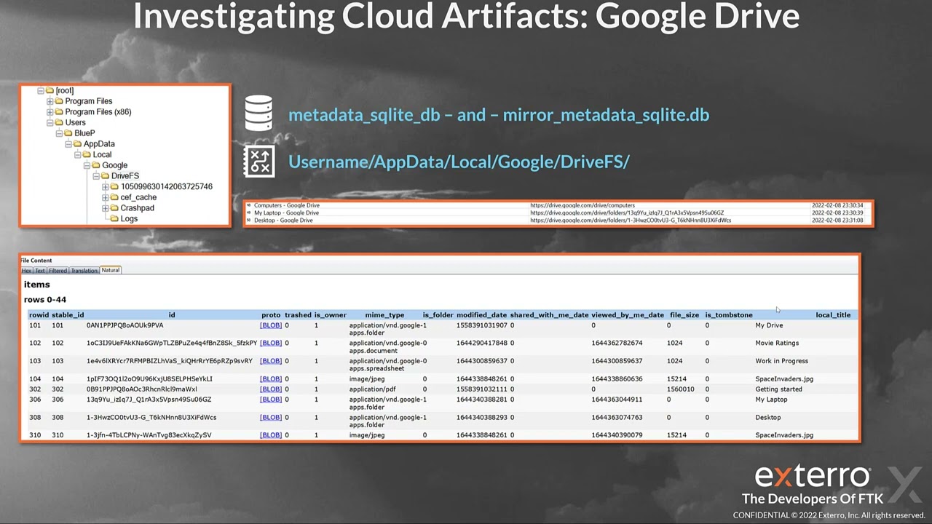This screenshot has width=932, height=524.
Task: Click the viewed_by_me_date column header
Action: point(628,315)
